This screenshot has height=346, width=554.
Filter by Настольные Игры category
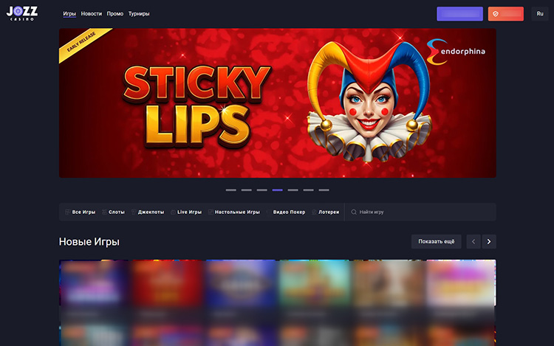(x=236, y=212)
